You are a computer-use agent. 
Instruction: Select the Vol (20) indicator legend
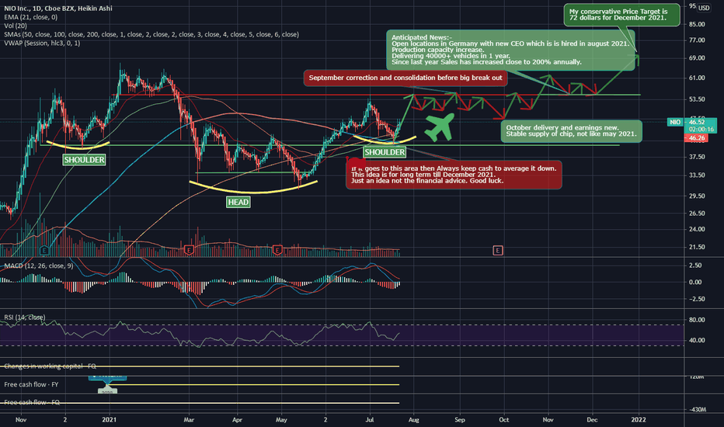[x=16, y=26]
